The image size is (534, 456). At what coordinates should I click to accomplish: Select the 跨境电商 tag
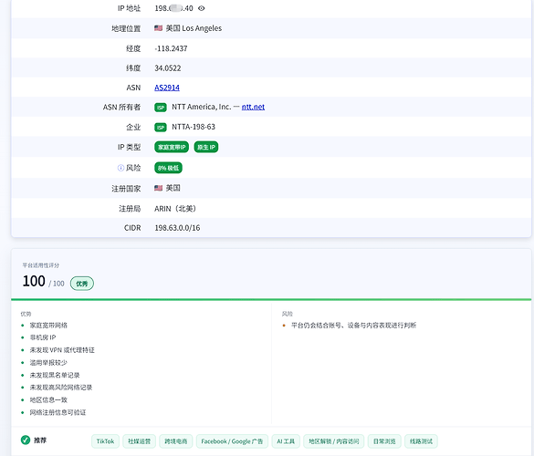[176, 441]
